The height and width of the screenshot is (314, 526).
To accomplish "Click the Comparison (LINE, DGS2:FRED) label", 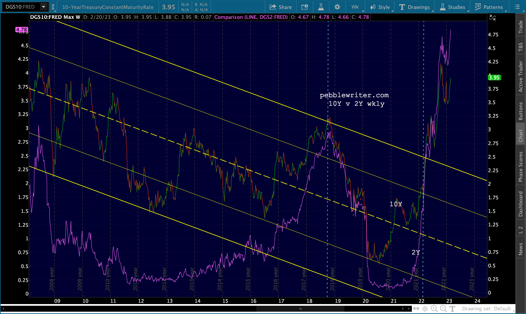I will coord(251,17).
